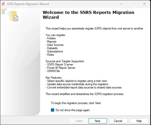The height and width of the screenshot is (125, 151).
Task: Click the 'Folders' list entry
Action: click(x=51, y=38)
